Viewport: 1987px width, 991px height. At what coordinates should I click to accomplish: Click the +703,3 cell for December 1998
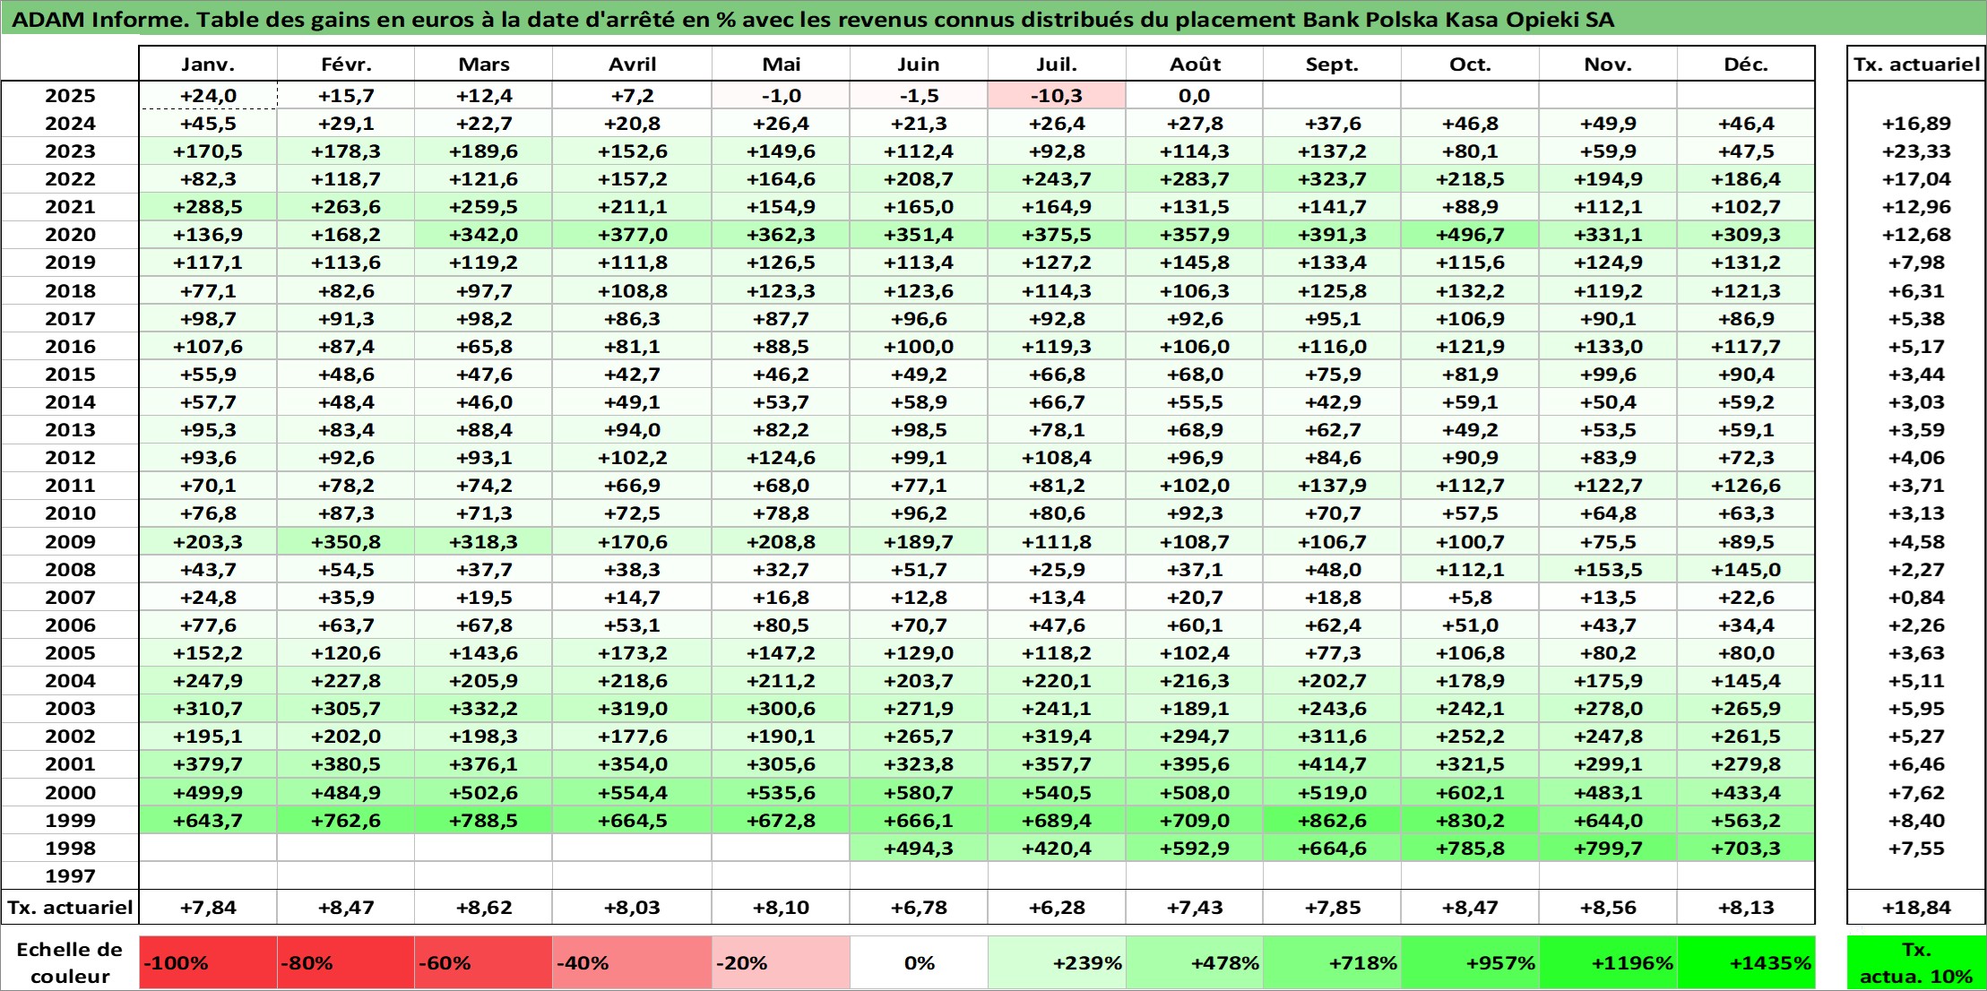(1746, 848)
